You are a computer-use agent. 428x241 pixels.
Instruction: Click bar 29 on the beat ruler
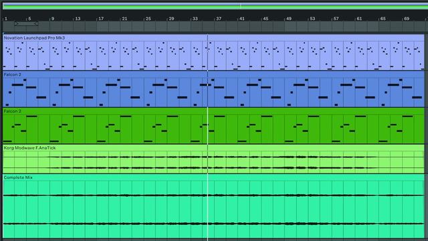coord(172,19)
